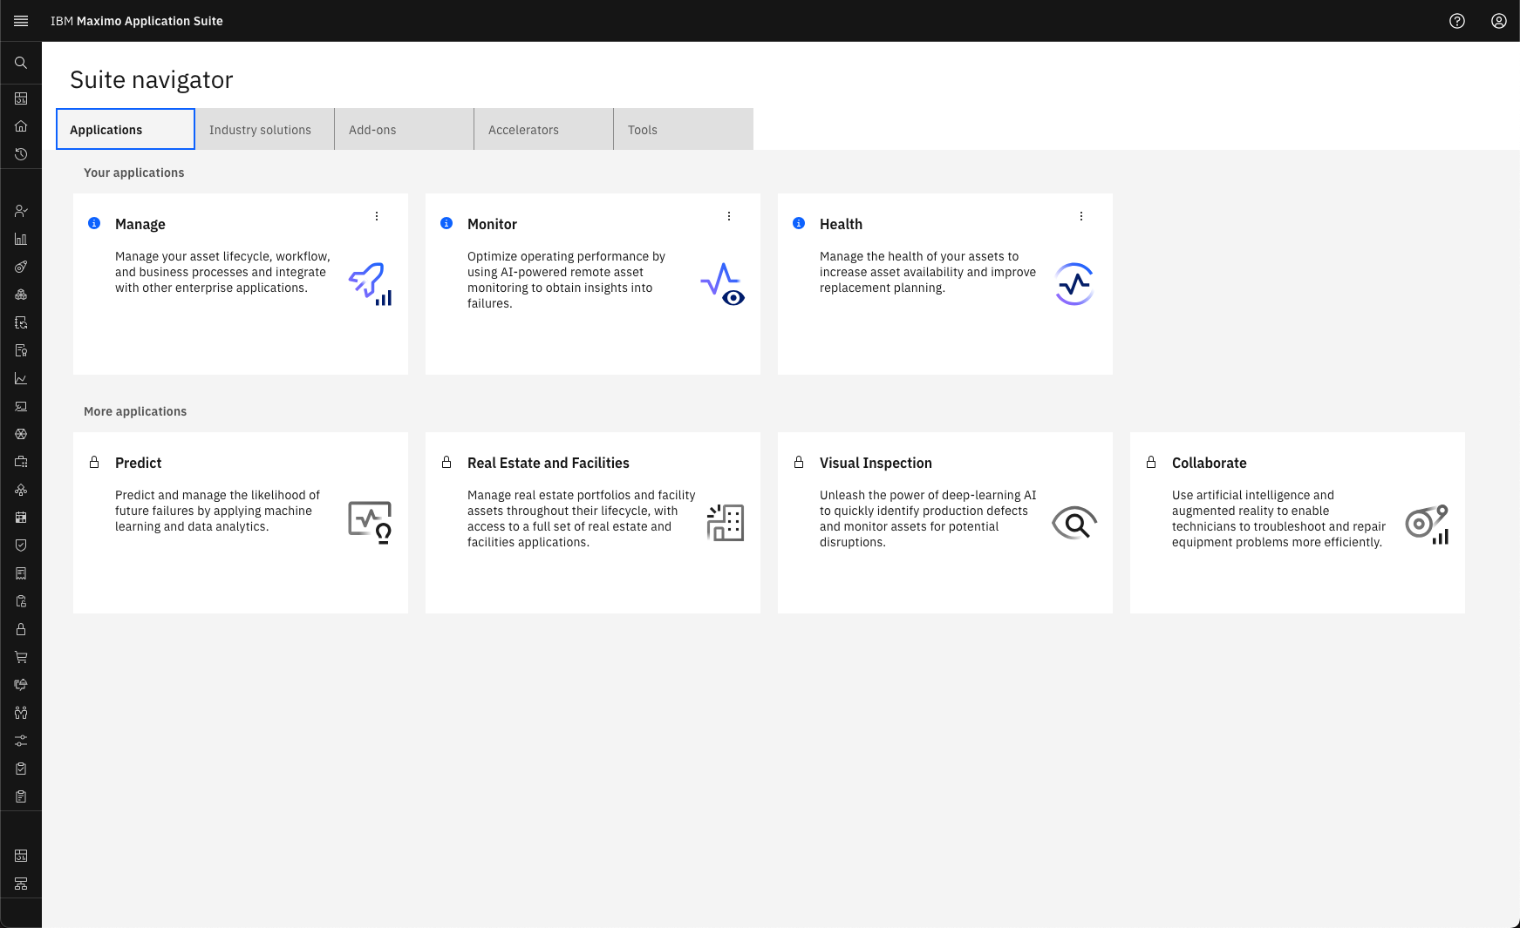Open the Manage application title
This screenshot has height=928, width=1520.
140,224
